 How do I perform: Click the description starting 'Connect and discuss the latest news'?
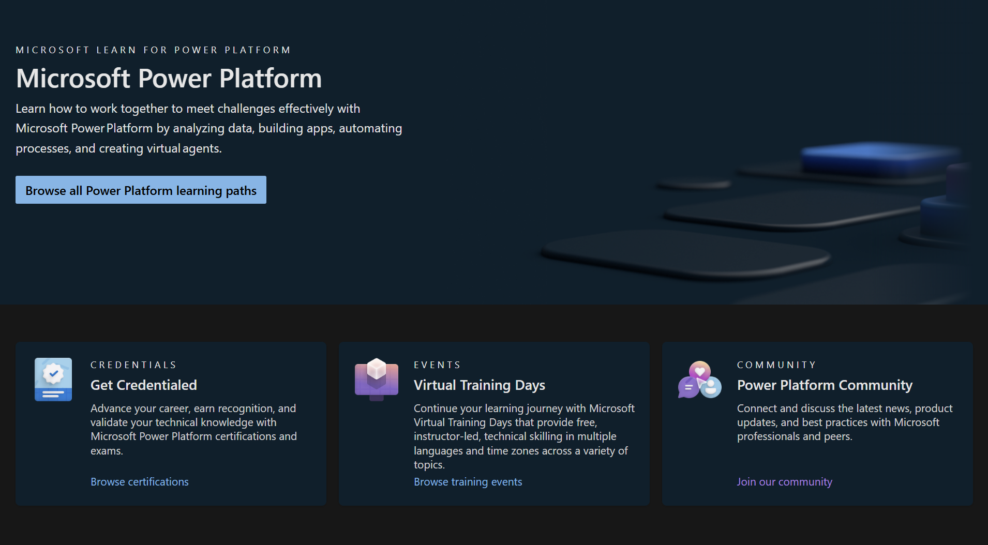pos(845,422)
